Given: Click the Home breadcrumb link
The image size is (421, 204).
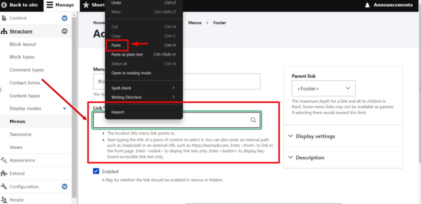Looking at the screenshot, I should tap(99, 23).
